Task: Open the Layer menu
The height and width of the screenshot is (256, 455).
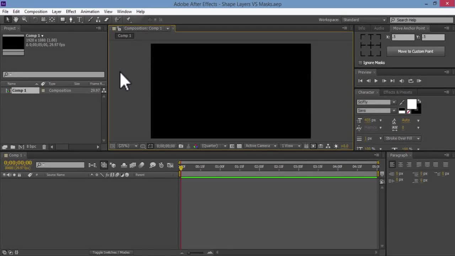Action: click(57, 11)
